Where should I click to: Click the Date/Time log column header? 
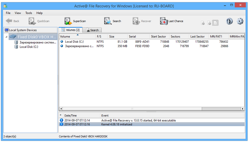pos(81,116)
